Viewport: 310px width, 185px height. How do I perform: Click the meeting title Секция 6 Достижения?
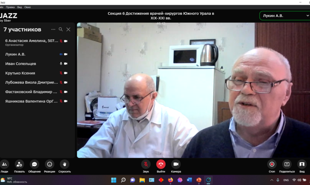161,16
